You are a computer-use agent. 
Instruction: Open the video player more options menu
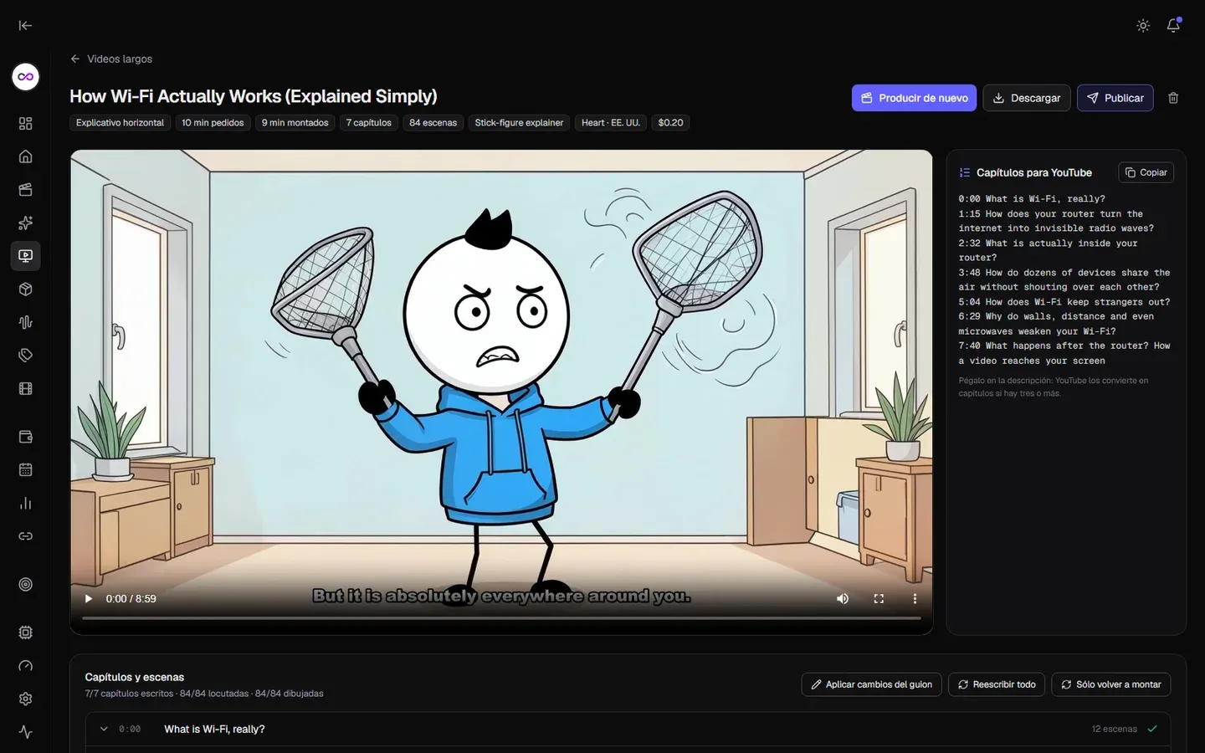915,599
